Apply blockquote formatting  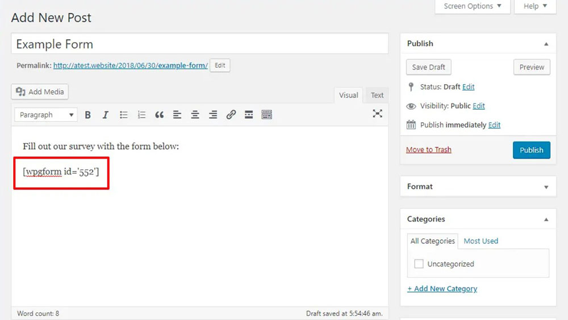click(x=159, y=115)
